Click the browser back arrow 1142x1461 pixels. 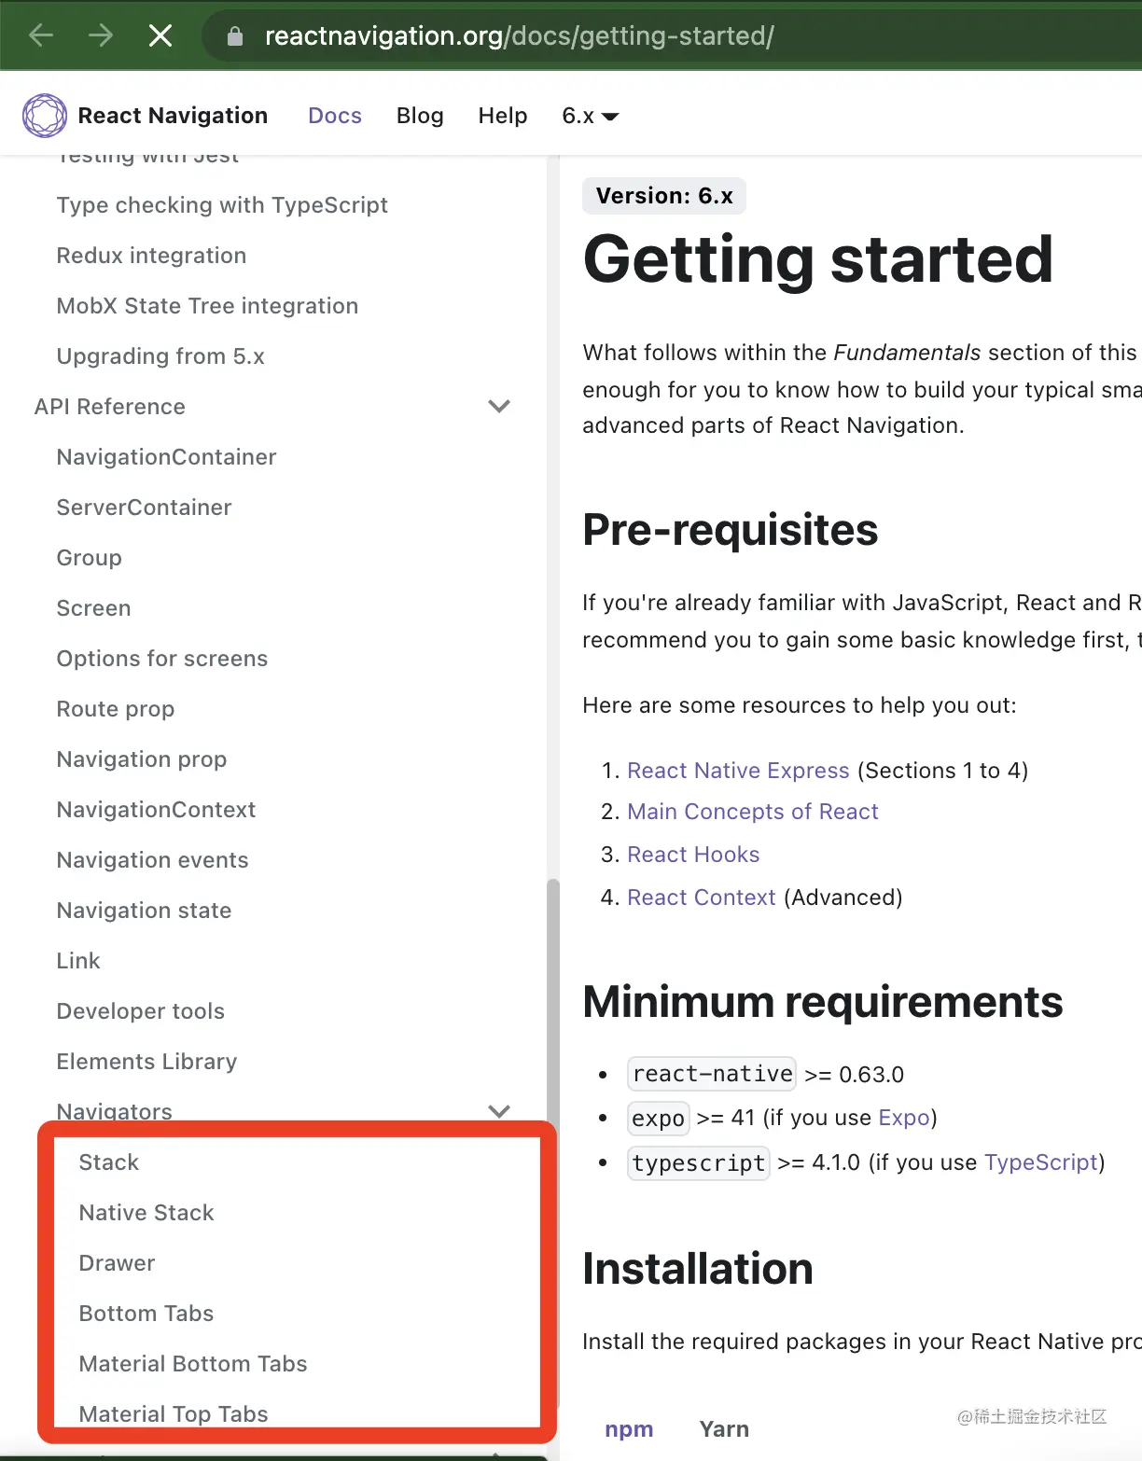[x=41, y=35]
